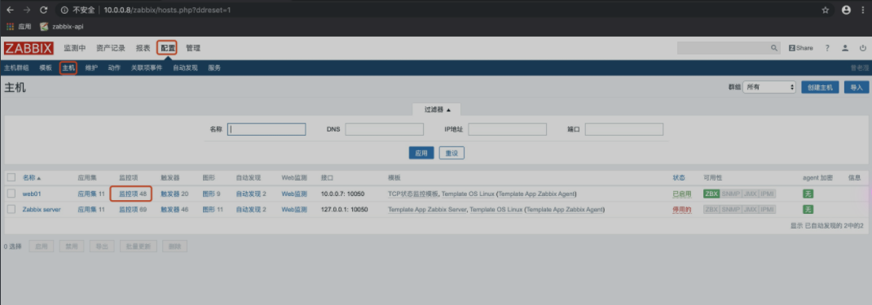Open 触发器 20 for web01

[174, 194]
